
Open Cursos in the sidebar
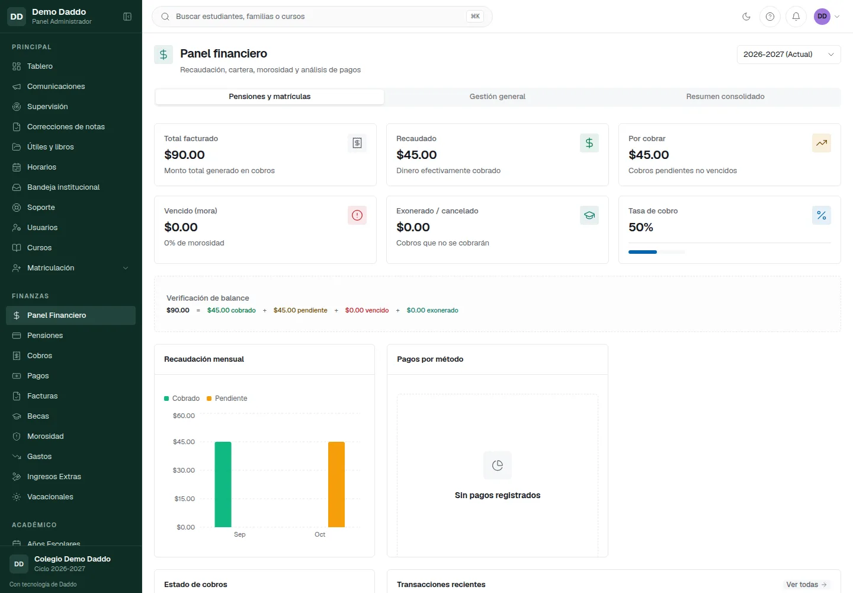click(71, 248)
